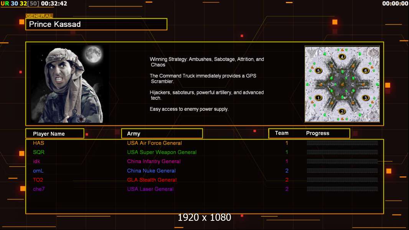Select player name HAS
Screen dimensions: 409x230
tap(39, 143)
